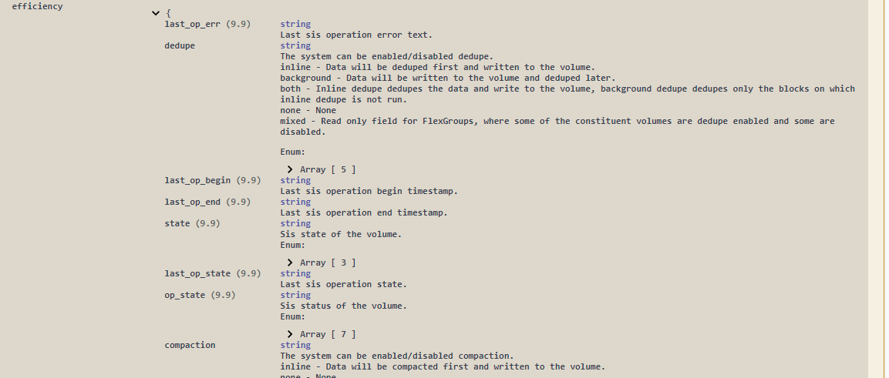Click the state (9.9) property label
This screenshot has height=378, width=889.
(x=193, y=224)
